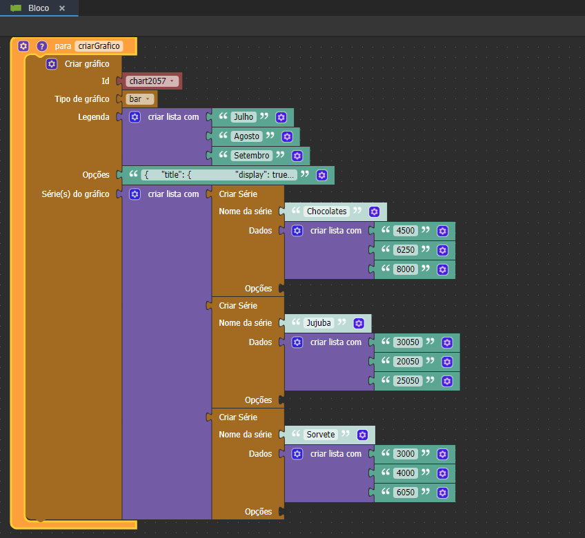585x538 pixels.
Task: Open the help question-mark icon of criarGrafico
Action: [42, 46]
